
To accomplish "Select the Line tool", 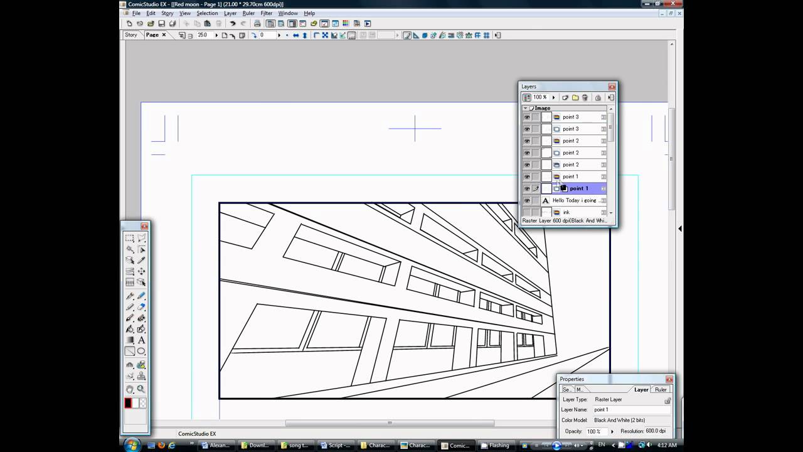I will (129, 351).
